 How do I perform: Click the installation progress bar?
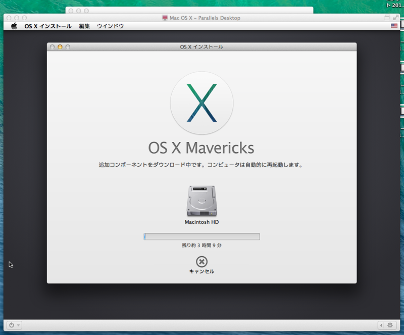click(x=201, y=236)
